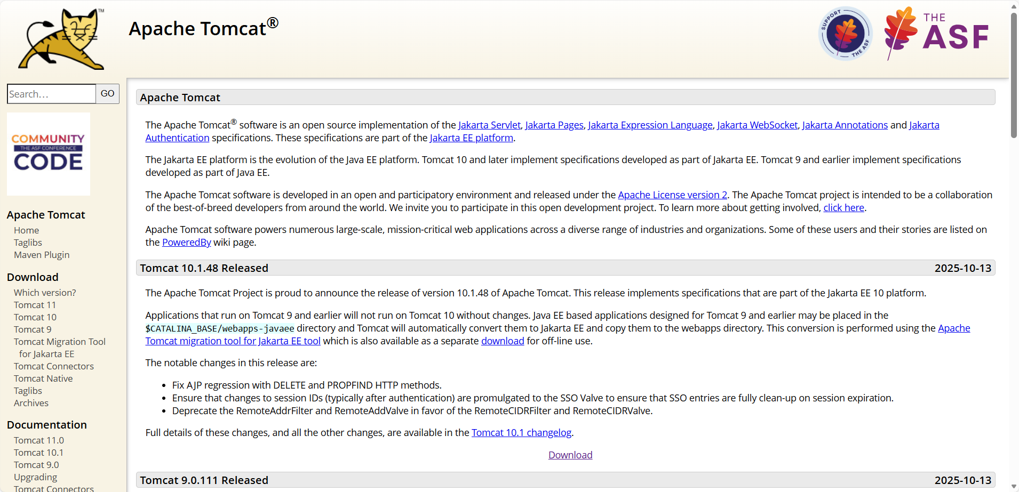Follow the Jakarta Authentication link
The image size is (1019, 492).
[177, 138]
